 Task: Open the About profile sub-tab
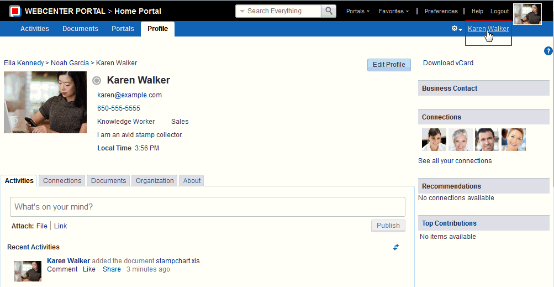point(192,180)
